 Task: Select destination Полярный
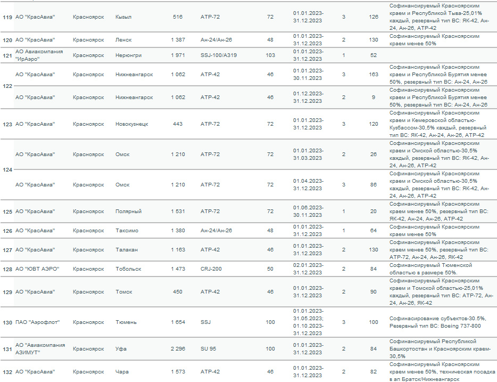coord(128,212)
